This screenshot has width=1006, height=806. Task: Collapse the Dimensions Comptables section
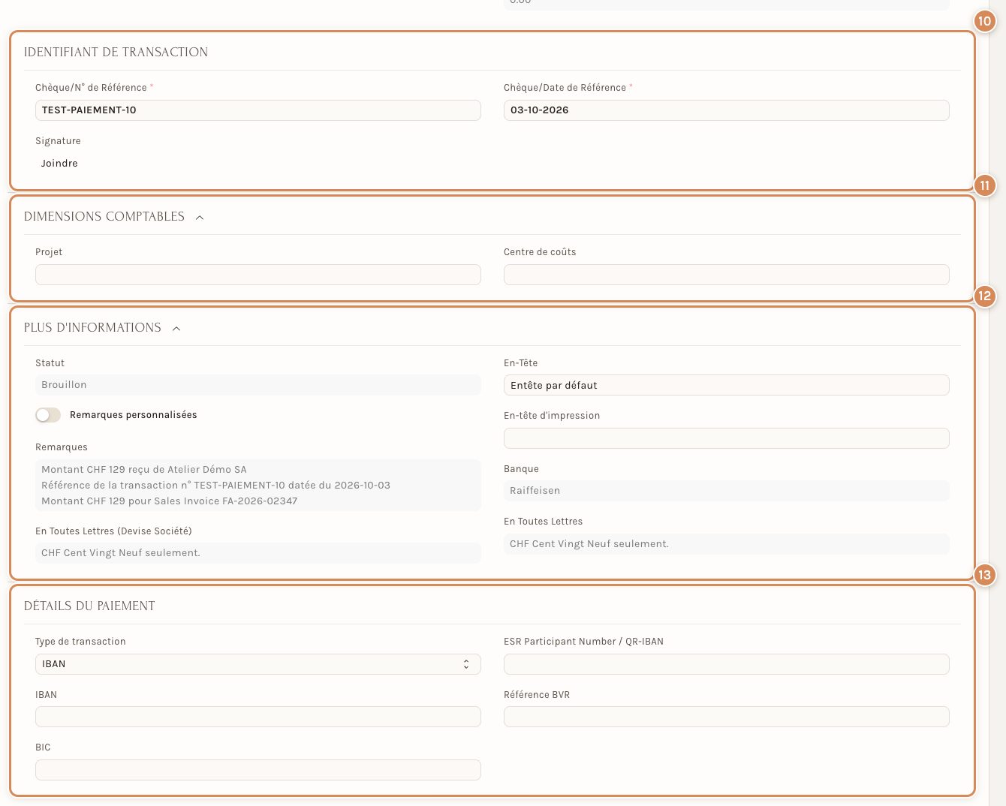click(200, 217)
